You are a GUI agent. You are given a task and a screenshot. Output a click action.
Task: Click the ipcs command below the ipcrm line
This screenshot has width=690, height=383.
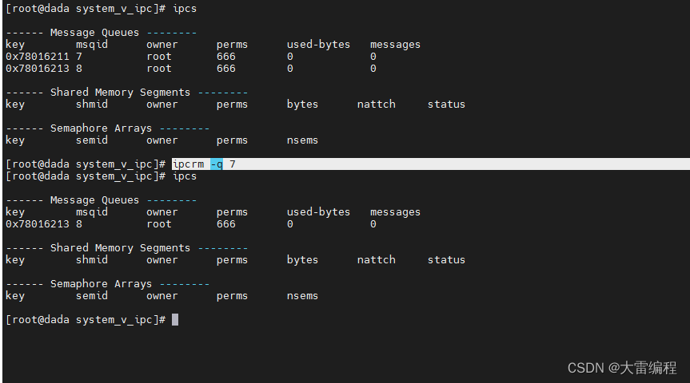(184, 176)
